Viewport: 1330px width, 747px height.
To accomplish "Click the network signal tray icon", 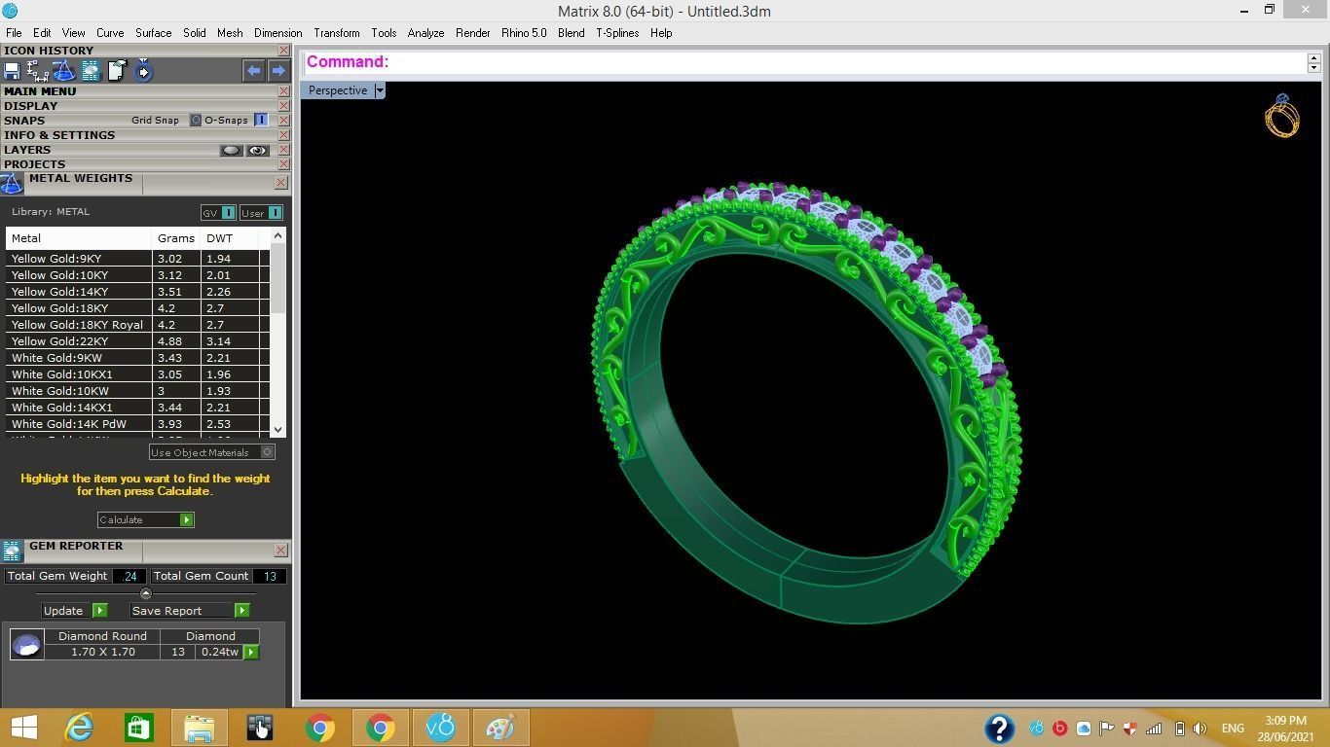I will (x=1154, y=729).
